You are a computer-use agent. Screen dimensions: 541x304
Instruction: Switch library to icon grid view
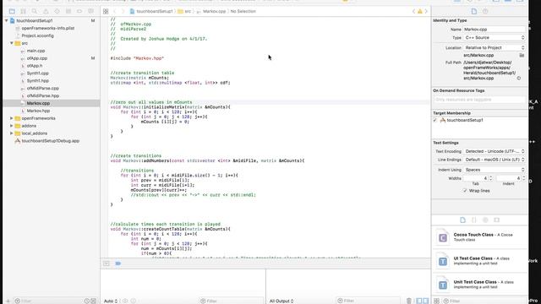[x=436, y=301]
